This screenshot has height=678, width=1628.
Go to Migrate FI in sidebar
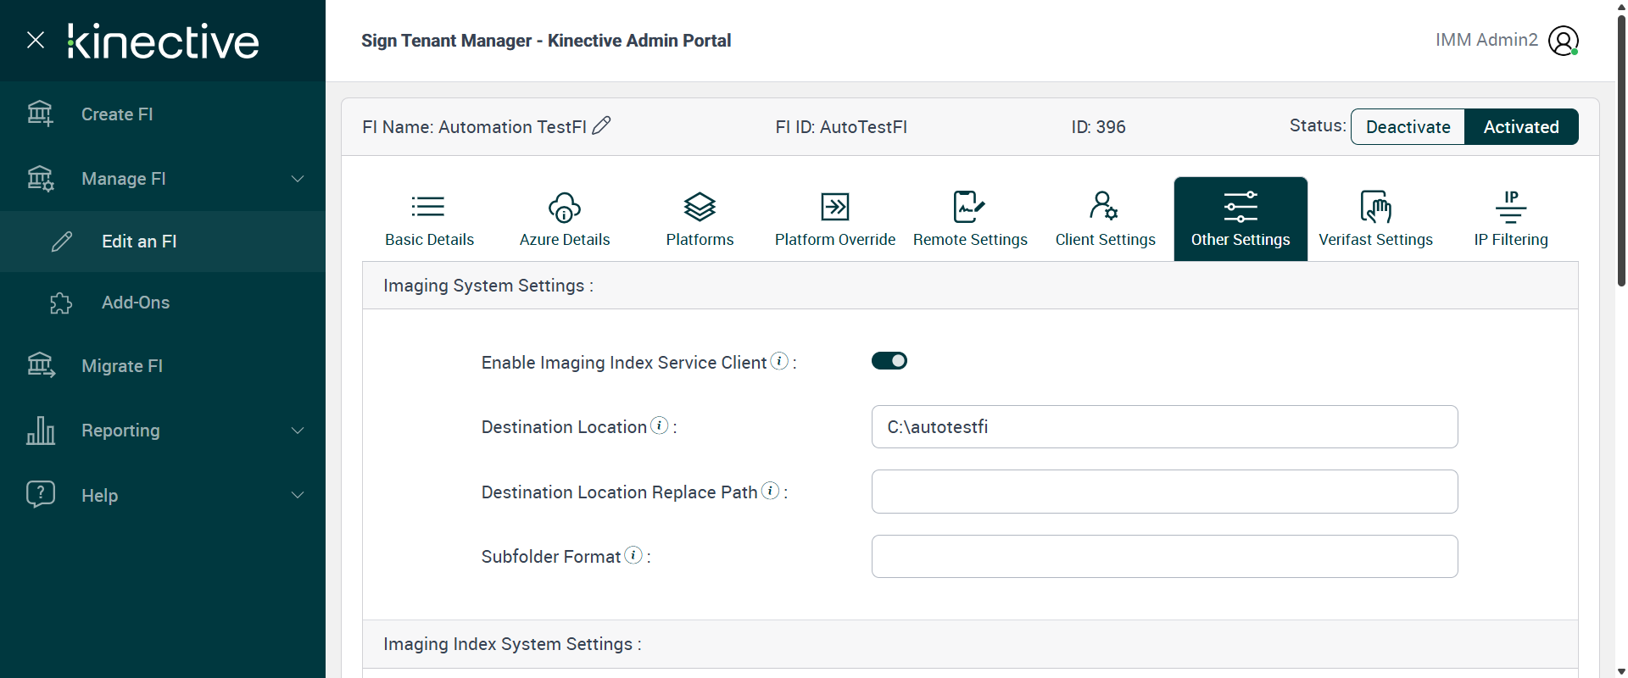click(x=122, y=366)
